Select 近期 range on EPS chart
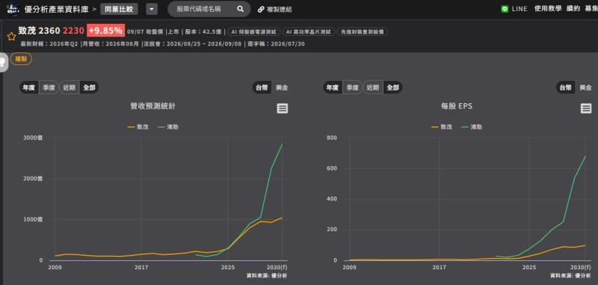Screen dimensions: 598x285 tap(372, 88)
